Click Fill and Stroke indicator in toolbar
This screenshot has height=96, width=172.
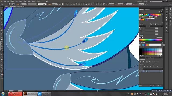pos(2,72)
